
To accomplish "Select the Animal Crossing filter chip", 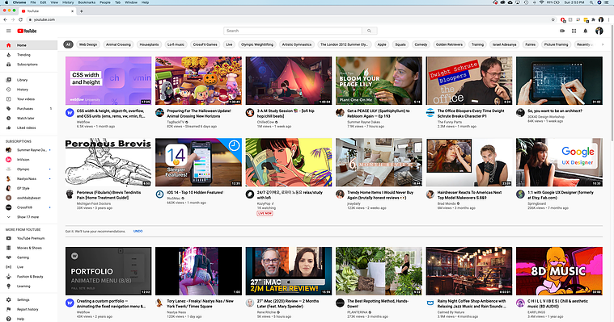I will tap(118, 44).
